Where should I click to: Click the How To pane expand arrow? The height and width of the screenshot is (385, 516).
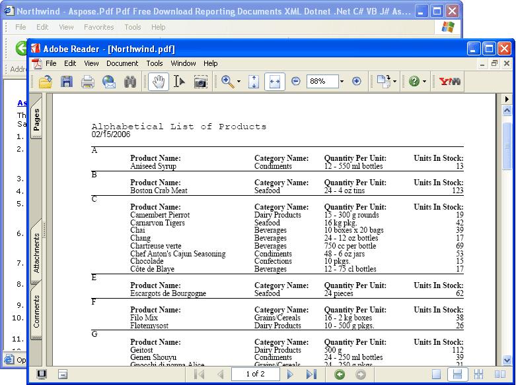[x=507, y=99]
